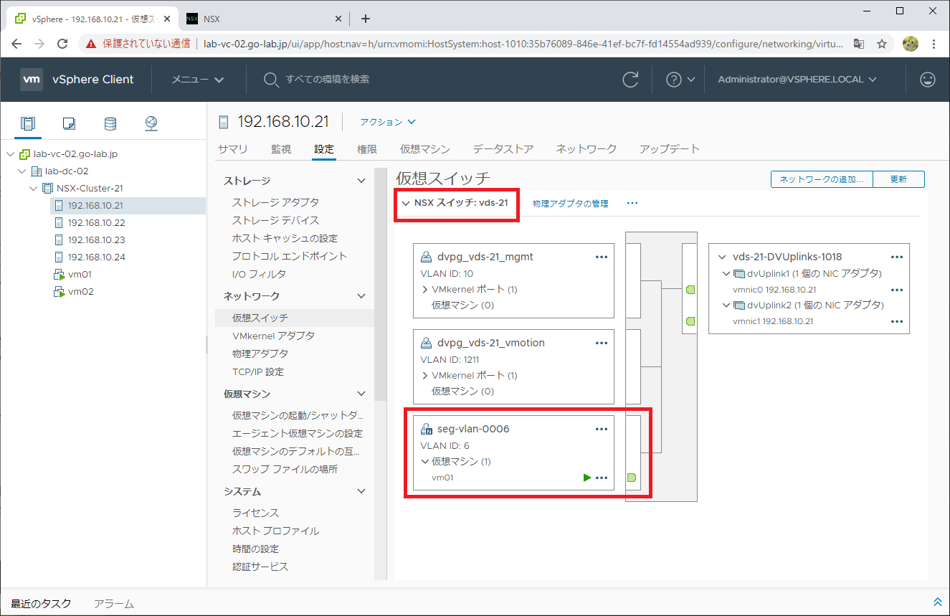Collapse lab-dc-02 datacenter node
Image resolution: width=950 pixels, height=616 pixels.
click(x=22, y=171)
